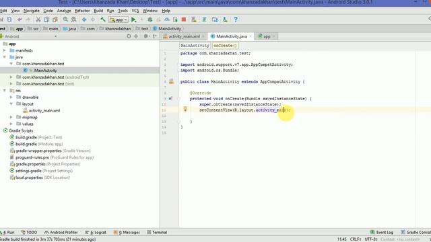The image size is (431, 242).
Task: Click the Sync icon in the toolbar
Action: (9, 19)
